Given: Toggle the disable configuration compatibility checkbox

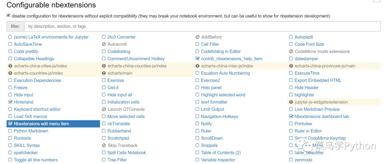Looking at the screenshot, I should (8, 15).
